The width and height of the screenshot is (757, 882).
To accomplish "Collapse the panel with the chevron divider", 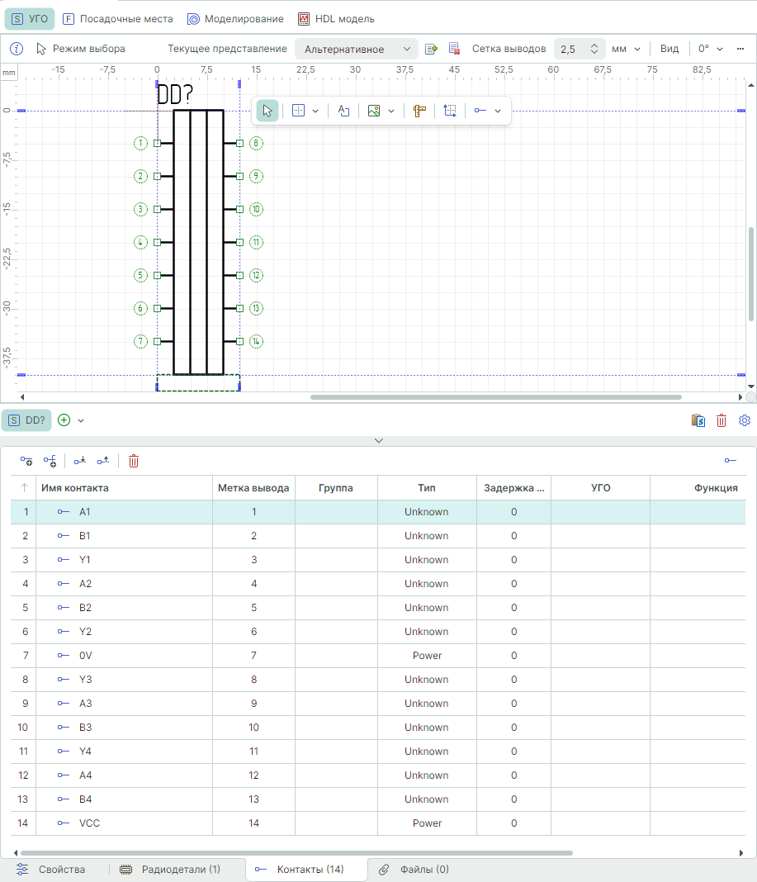I will click(x=379, y=440).
